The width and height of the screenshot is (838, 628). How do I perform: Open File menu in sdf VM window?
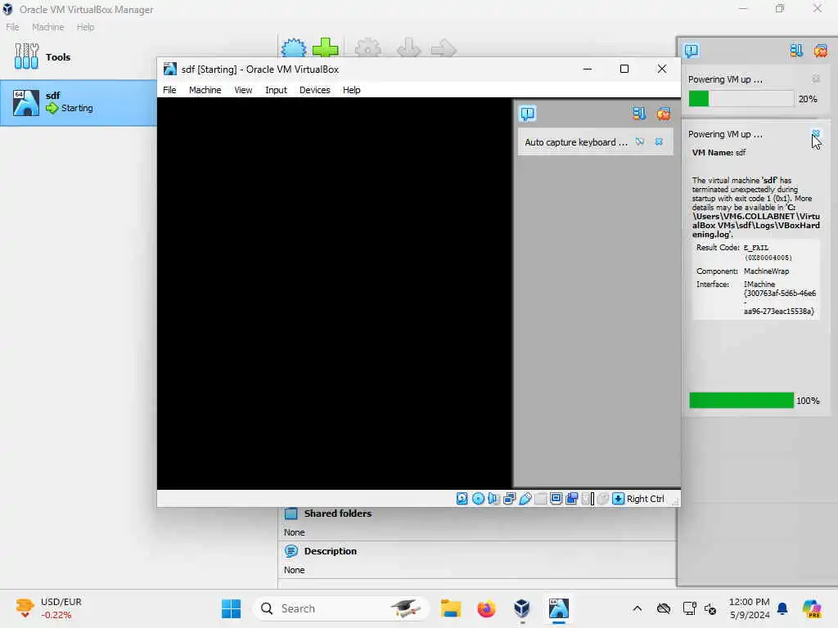pyautogui.click(x=169, y=90)
